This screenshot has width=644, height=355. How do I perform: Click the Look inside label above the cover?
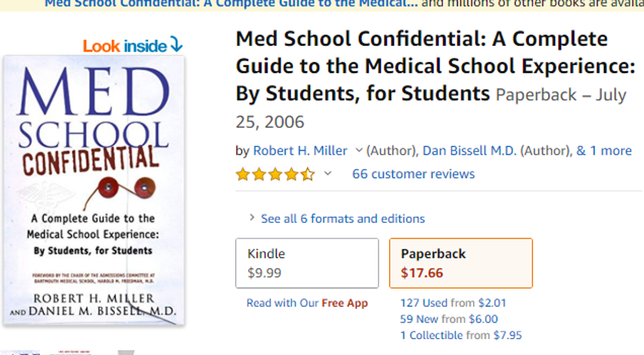pos(125,46)
